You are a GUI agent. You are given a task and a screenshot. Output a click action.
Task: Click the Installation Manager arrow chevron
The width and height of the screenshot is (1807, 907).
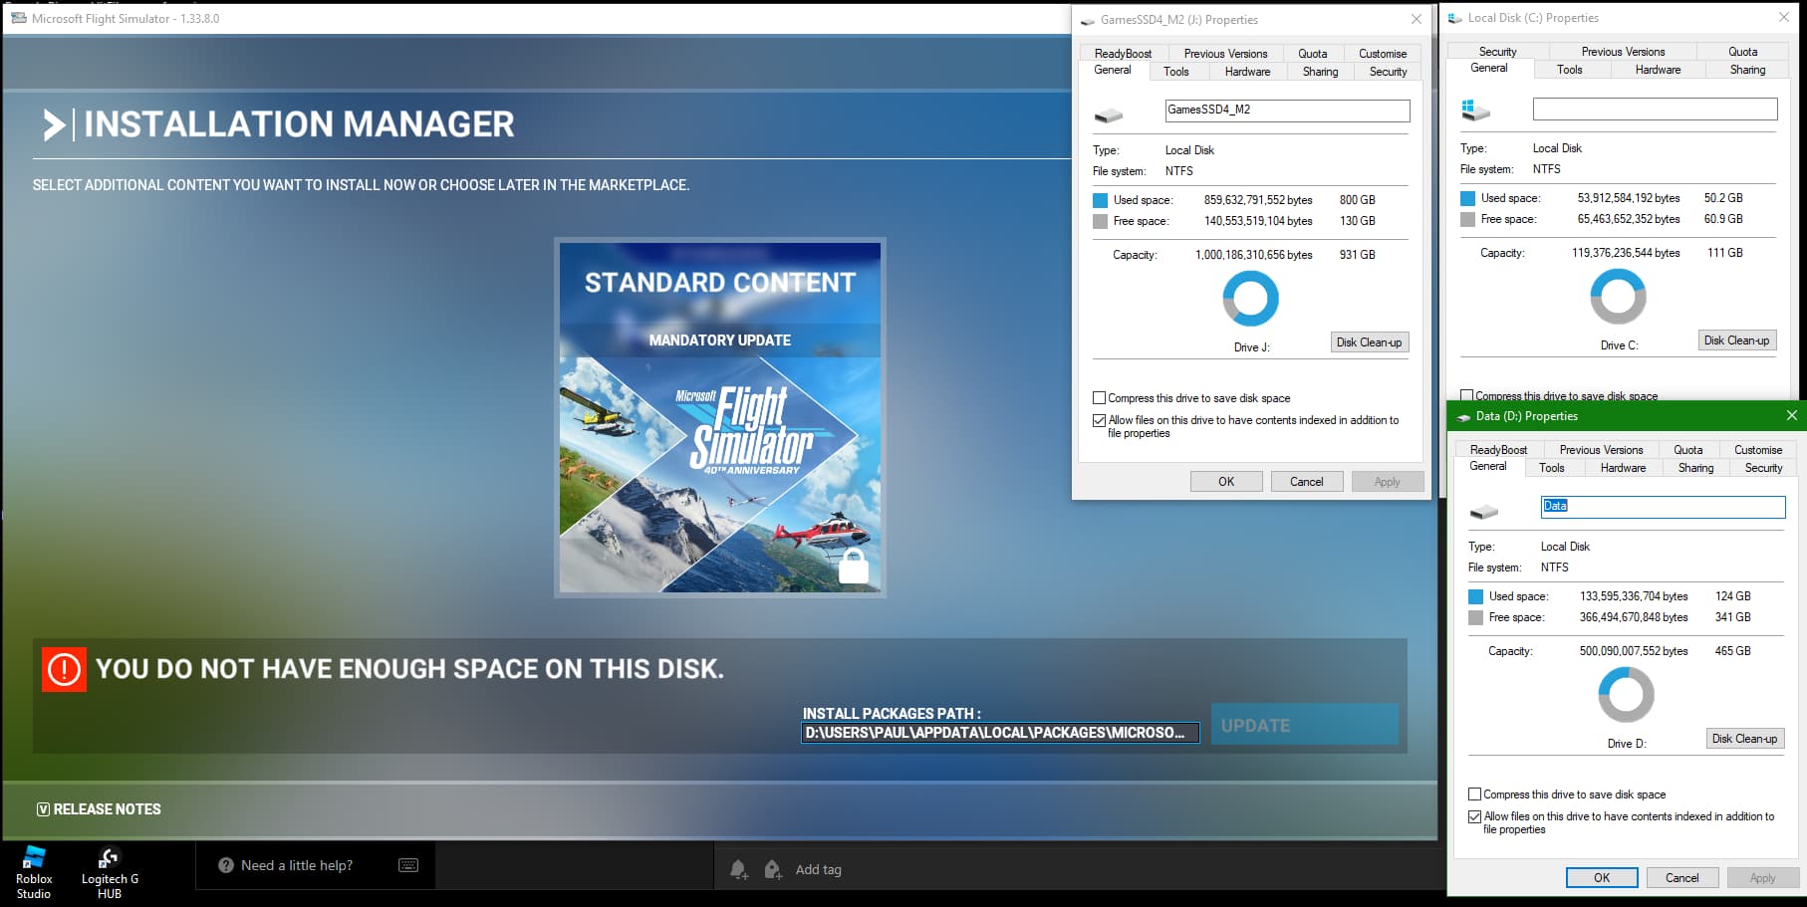[54, 124]
